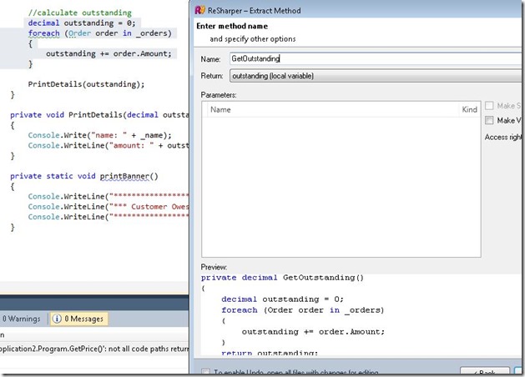Click into the Name field containing GetOutstanding
Image resolution: width=525 pixels, height=377 pixels.
point(377,58)
